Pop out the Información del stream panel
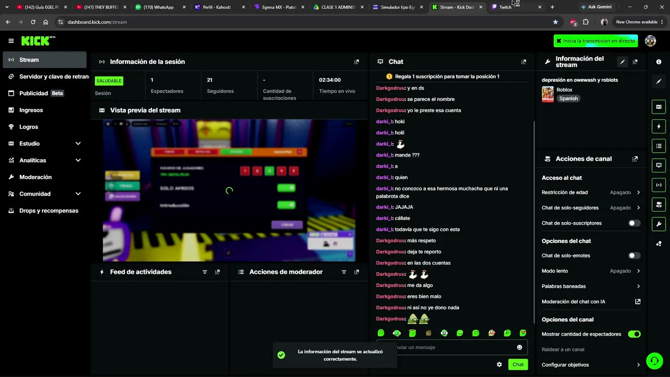The image size is (670, 377). pyautogui.click(x=635, y=62)
